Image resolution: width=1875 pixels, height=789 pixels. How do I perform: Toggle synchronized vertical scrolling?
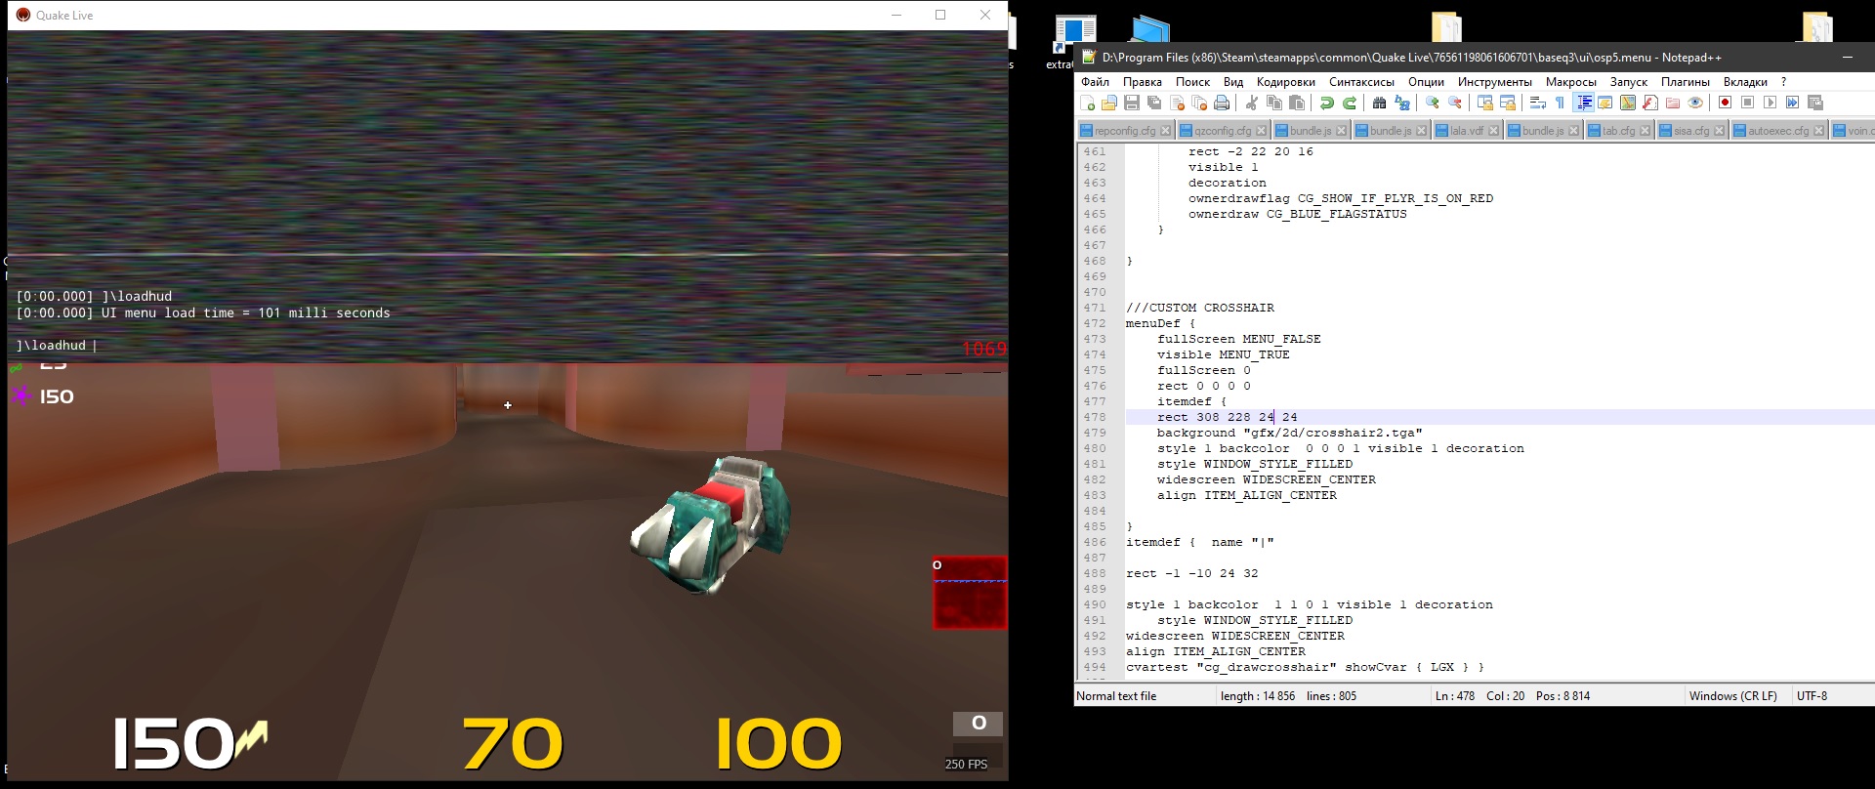point(1485,103)
